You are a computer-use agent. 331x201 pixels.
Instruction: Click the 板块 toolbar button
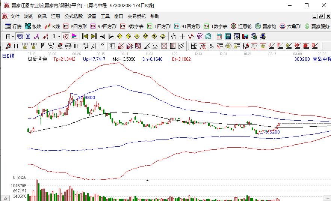(33, 26)
